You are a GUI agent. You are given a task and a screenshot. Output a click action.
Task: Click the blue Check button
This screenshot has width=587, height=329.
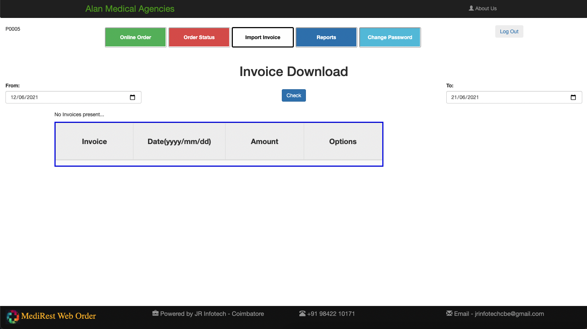pyautogui.click(x=294, y=95)
